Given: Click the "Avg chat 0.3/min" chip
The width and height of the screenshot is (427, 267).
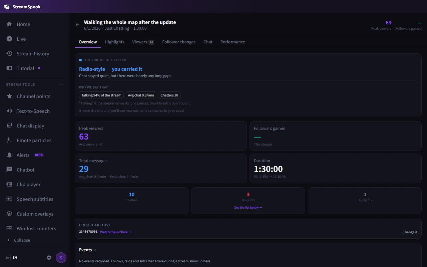Looking at the screenshot, I should [x=141, y=95].
